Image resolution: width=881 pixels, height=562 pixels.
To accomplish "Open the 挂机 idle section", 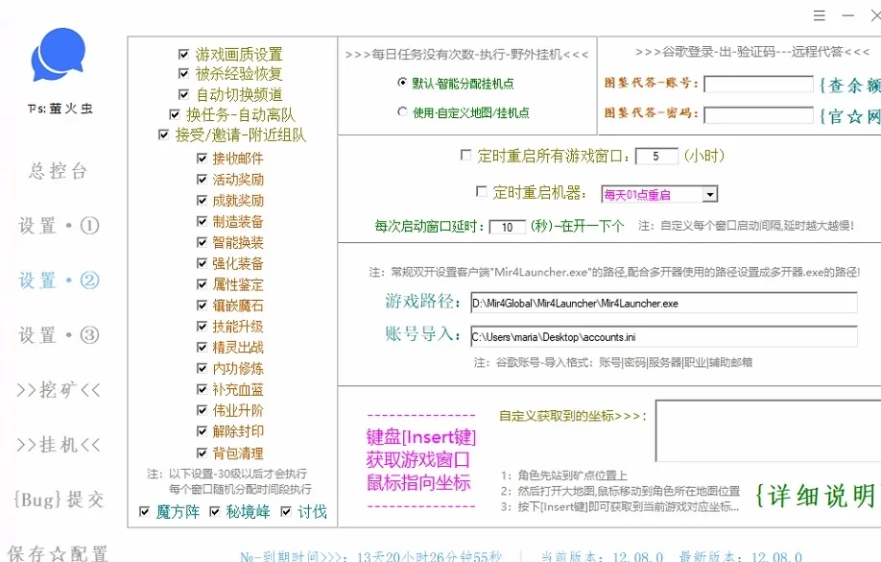I will pos(59,445).
